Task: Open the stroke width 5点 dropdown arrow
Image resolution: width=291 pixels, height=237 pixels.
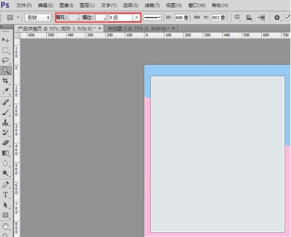Action: point(137,17)
